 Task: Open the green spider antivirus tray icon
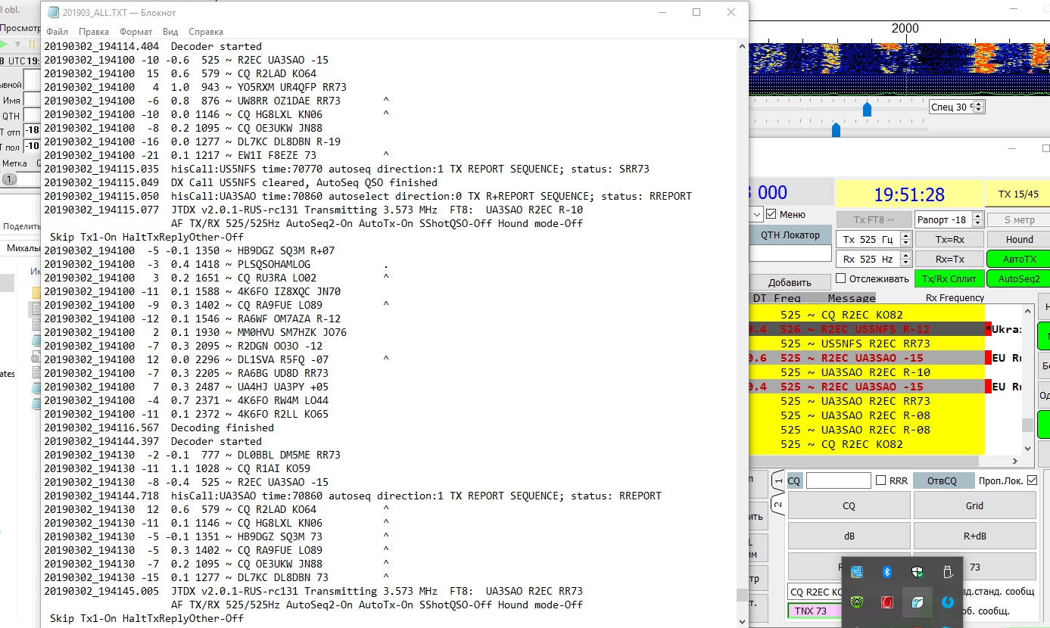(x=857, y=602)
